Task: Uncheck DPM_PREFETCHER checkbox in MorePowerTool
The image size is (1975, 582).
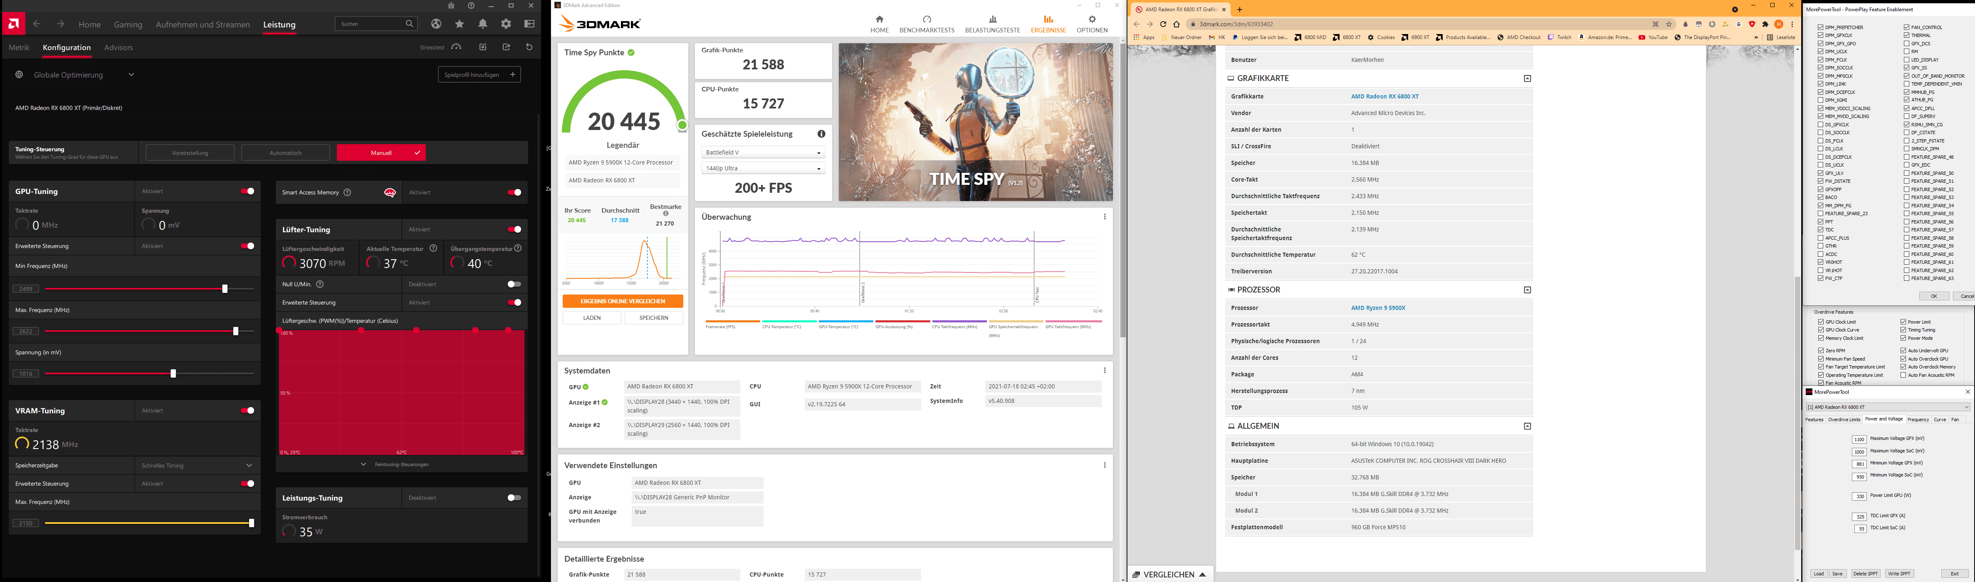Action: pos(1821,27)
